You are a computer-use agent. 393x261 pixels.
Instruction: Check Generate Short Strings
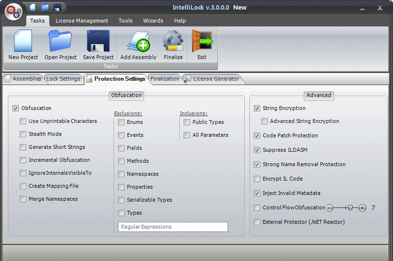pyautogui.click(x=23, y=147)
